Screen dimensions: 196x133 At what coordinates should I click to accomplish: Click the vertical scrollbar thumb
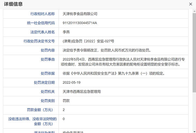[x=194, y=52]
